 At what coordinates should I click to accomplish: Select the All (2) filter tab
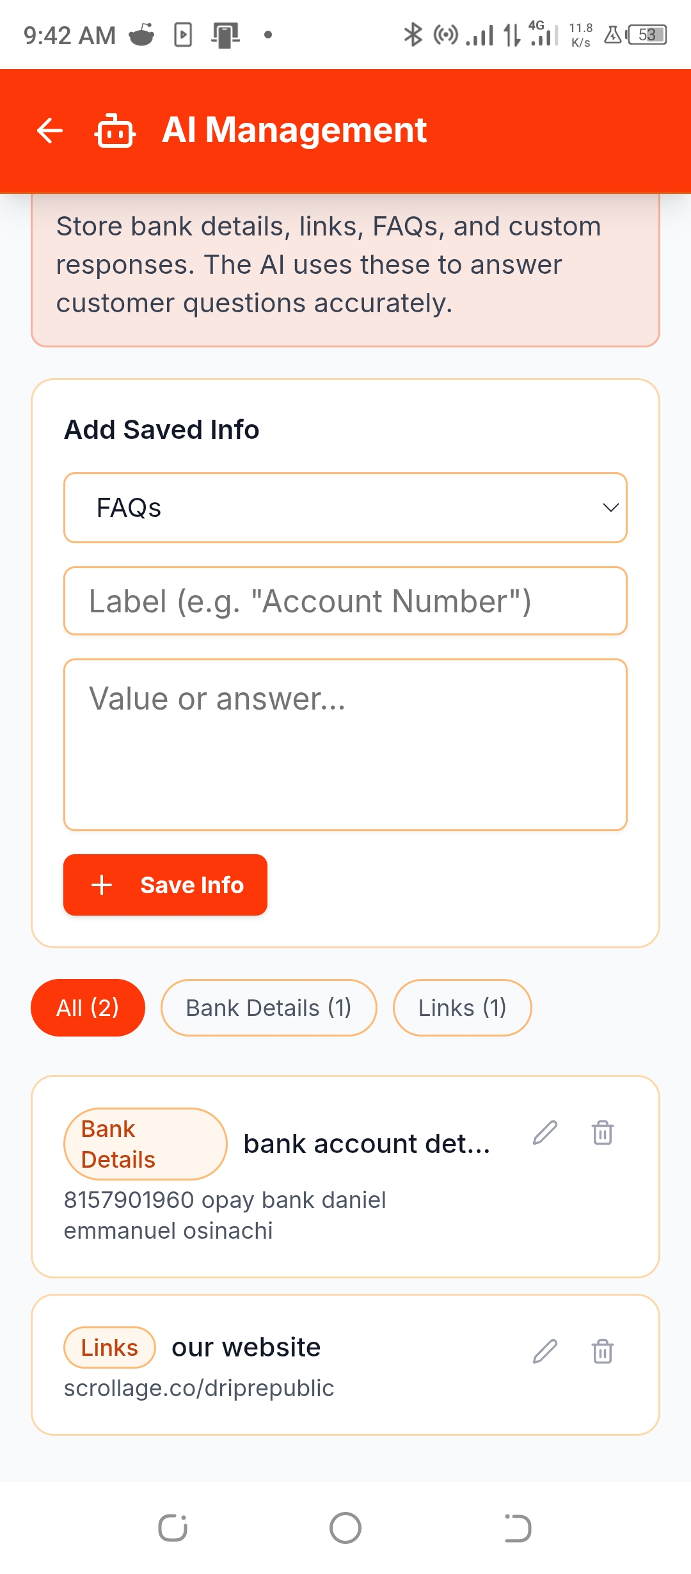[x=88, y=1008]
